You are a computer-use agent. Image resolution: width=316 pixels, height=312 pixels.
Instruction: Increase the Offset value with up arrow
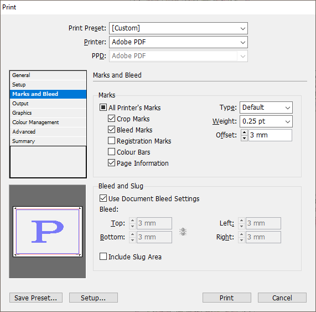(244, 132)
